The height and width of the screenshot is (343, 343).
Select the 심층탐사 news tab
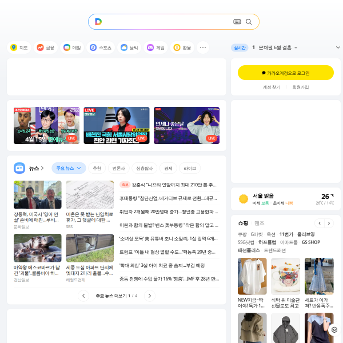[145, 168]
